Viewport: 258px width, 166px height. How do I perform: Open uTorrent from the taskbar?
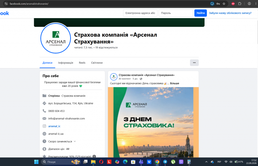pos(173,162)
